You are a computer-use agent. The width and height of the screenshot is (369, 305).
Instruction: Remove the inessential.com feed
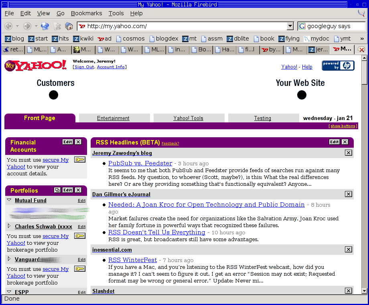349,249
